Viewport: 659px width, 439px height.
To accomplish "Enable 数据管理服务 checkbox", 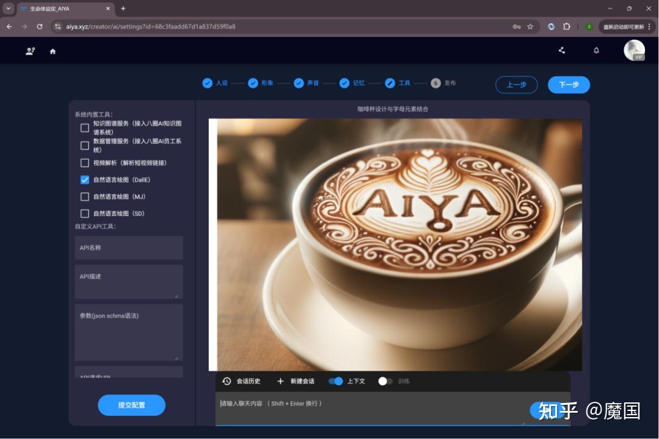I will click(x=84, y=145).
